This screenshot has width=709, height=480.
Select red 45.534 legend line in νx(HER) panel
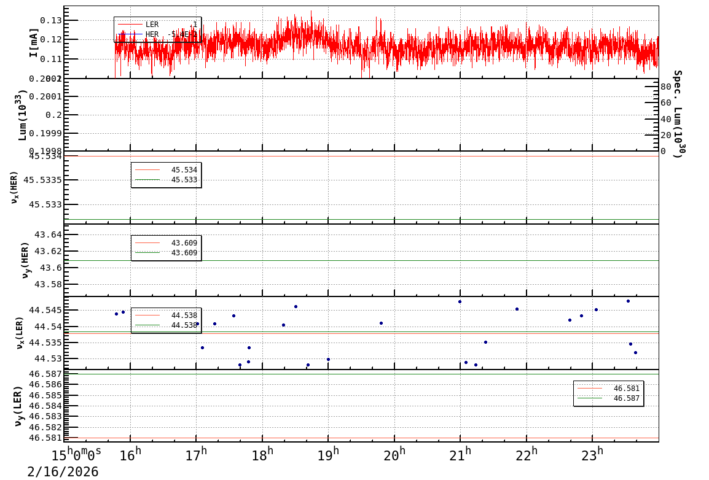coord(166,170)
